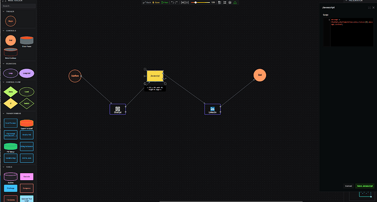This screenshot has height=202, width=377.
Task: Pick the blue Challenge tool
Action: [10, 188]
